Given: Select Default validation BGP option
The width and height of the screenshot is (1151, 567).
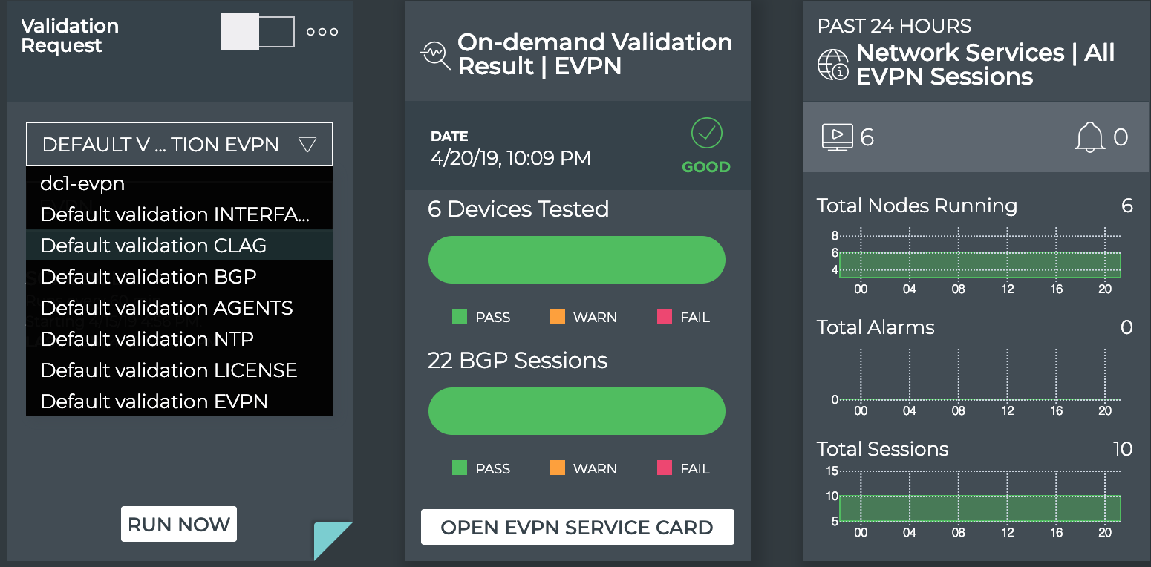Looking at the screenshot, I should (149, 277).
